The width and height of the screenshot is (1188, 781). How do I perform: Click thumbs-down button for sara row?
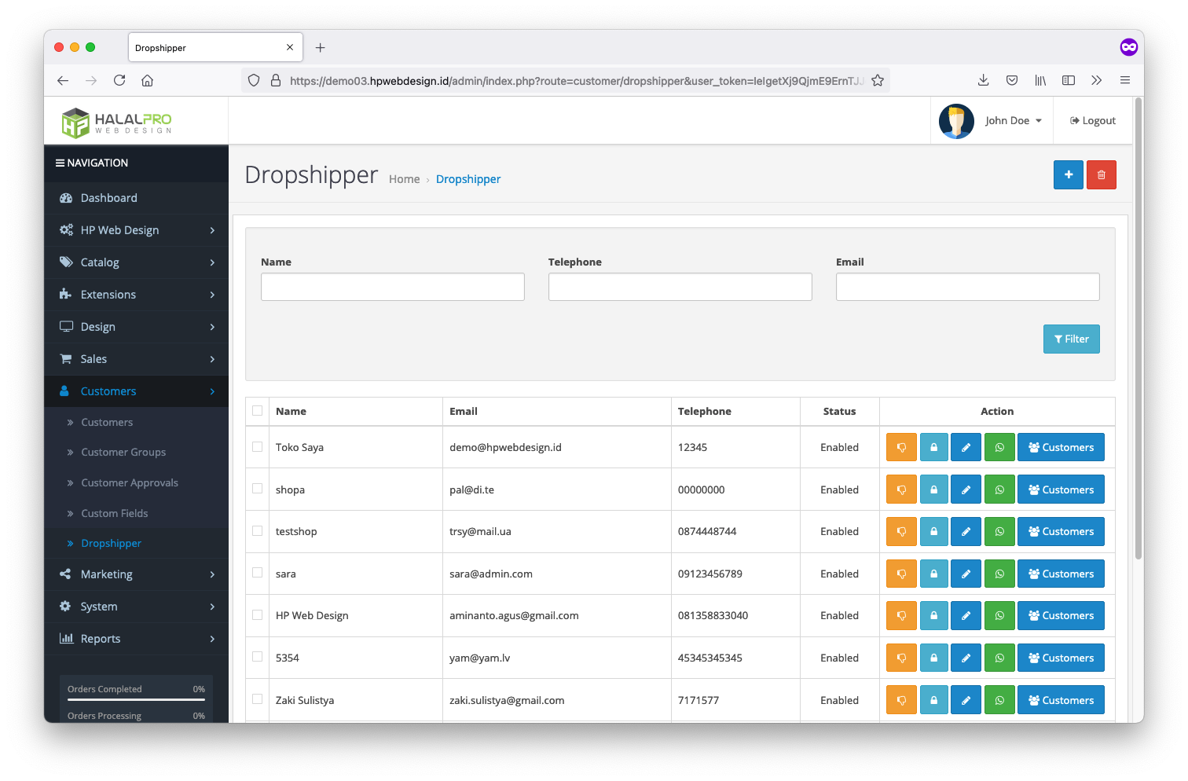(901, 574)
